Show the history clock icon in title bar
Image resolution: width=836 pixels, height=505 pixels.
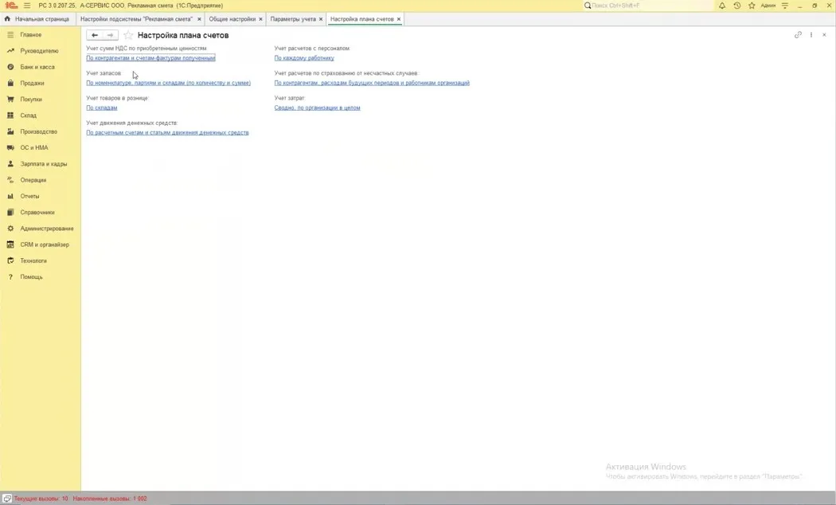[x=736, y=6]
